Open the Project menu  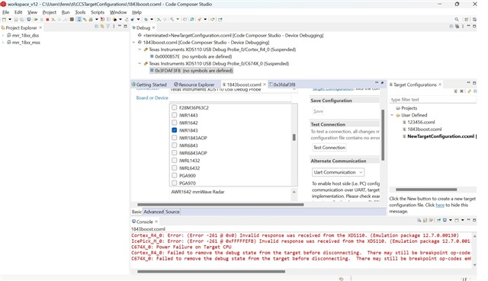pos(49,12)
